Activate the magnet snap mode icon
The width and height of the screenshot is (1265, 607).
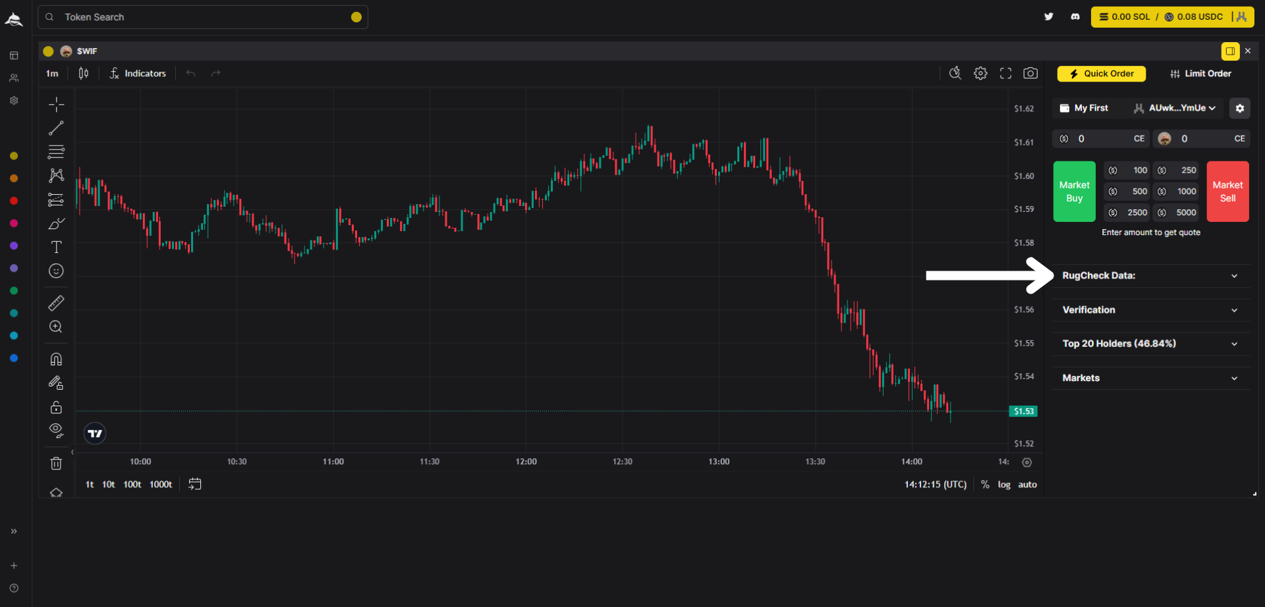coord(56,359)
